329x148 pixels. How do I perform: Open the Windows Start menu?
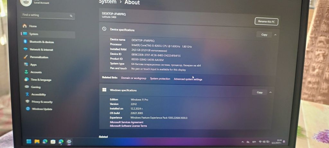click(29, 142)
